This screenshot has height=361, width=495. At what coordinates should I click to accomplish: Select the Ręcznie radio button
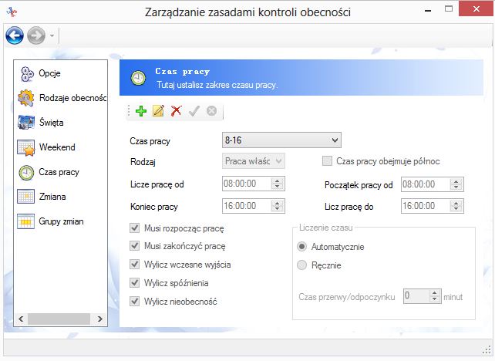[x=302, y=265]
